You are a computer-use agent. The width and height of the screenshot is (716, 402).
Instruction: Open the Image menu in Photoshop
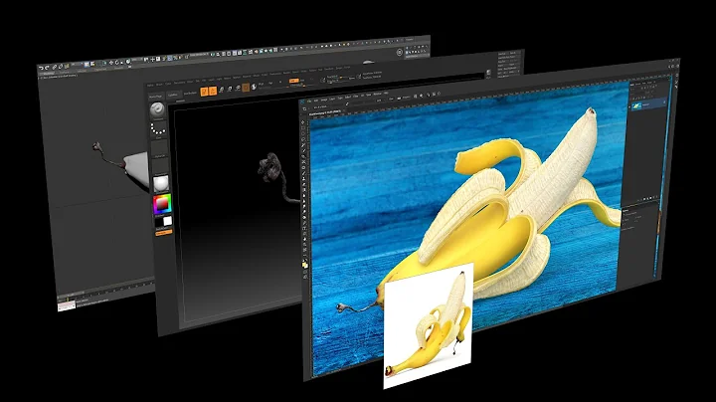[x=324, y=100]
